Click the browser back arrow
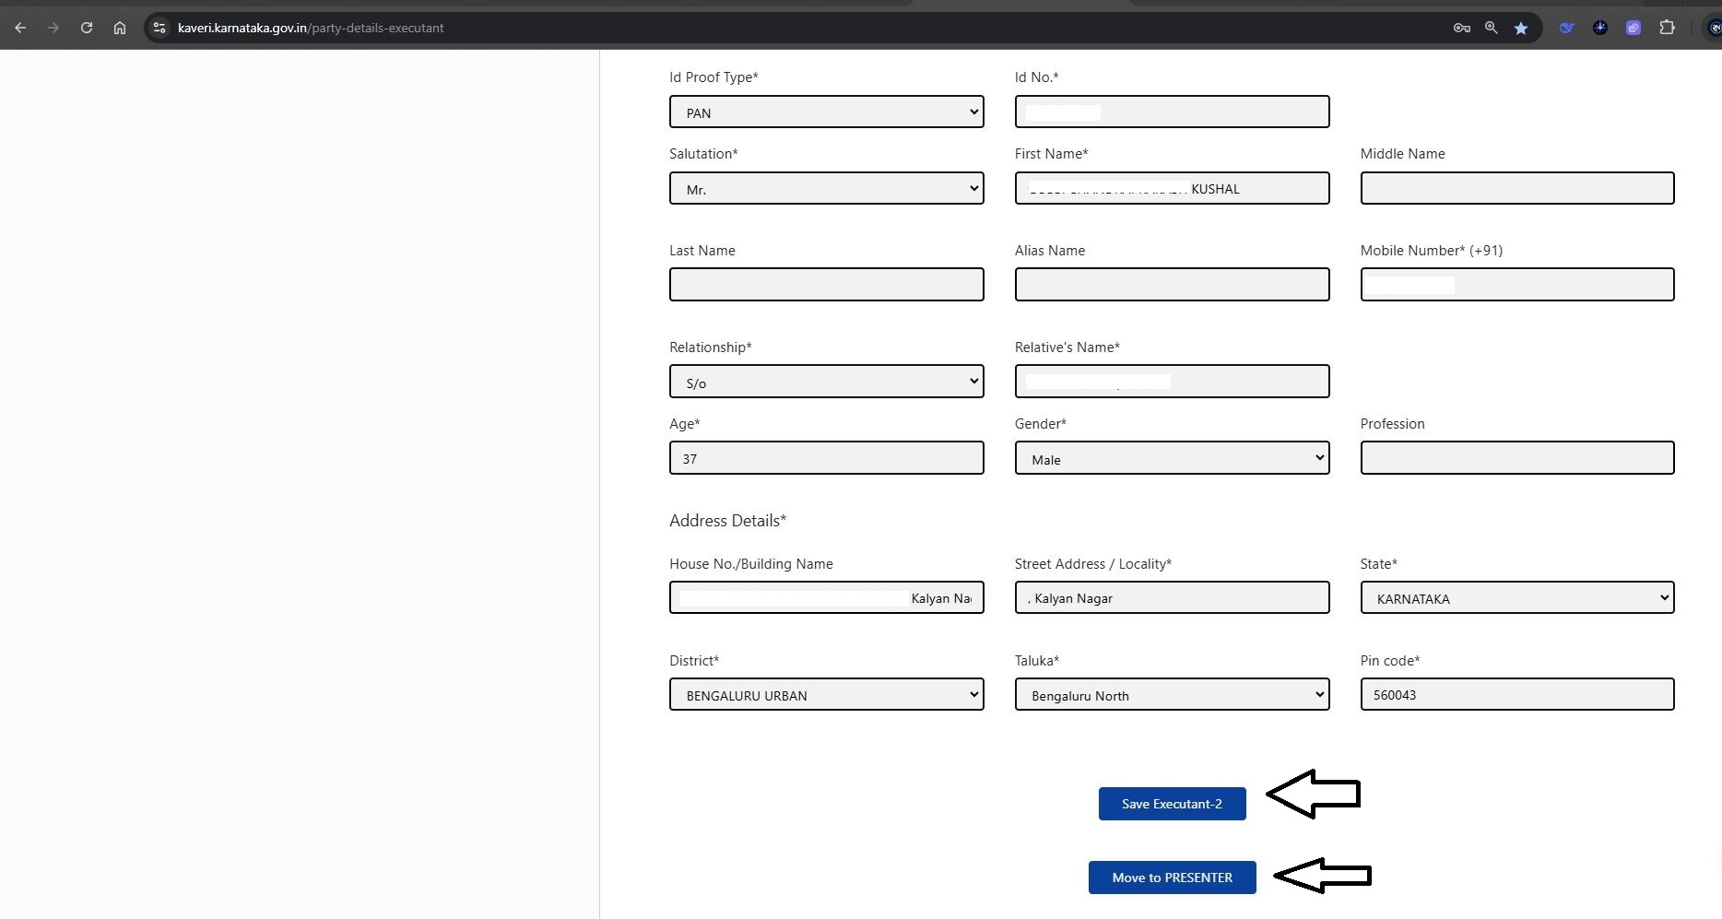The width and height of the screenshot is (1722, 919). 20,28
